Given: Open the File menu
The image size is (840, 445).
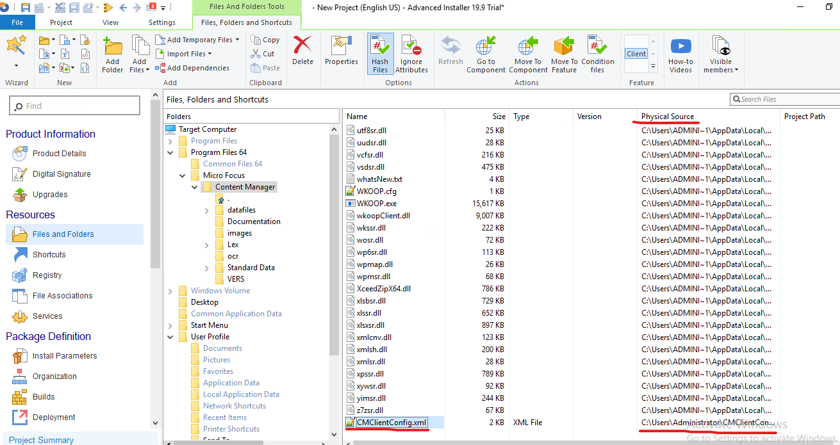Looking at the screenshot, I should pyautogui.click(x=17, y=22).
